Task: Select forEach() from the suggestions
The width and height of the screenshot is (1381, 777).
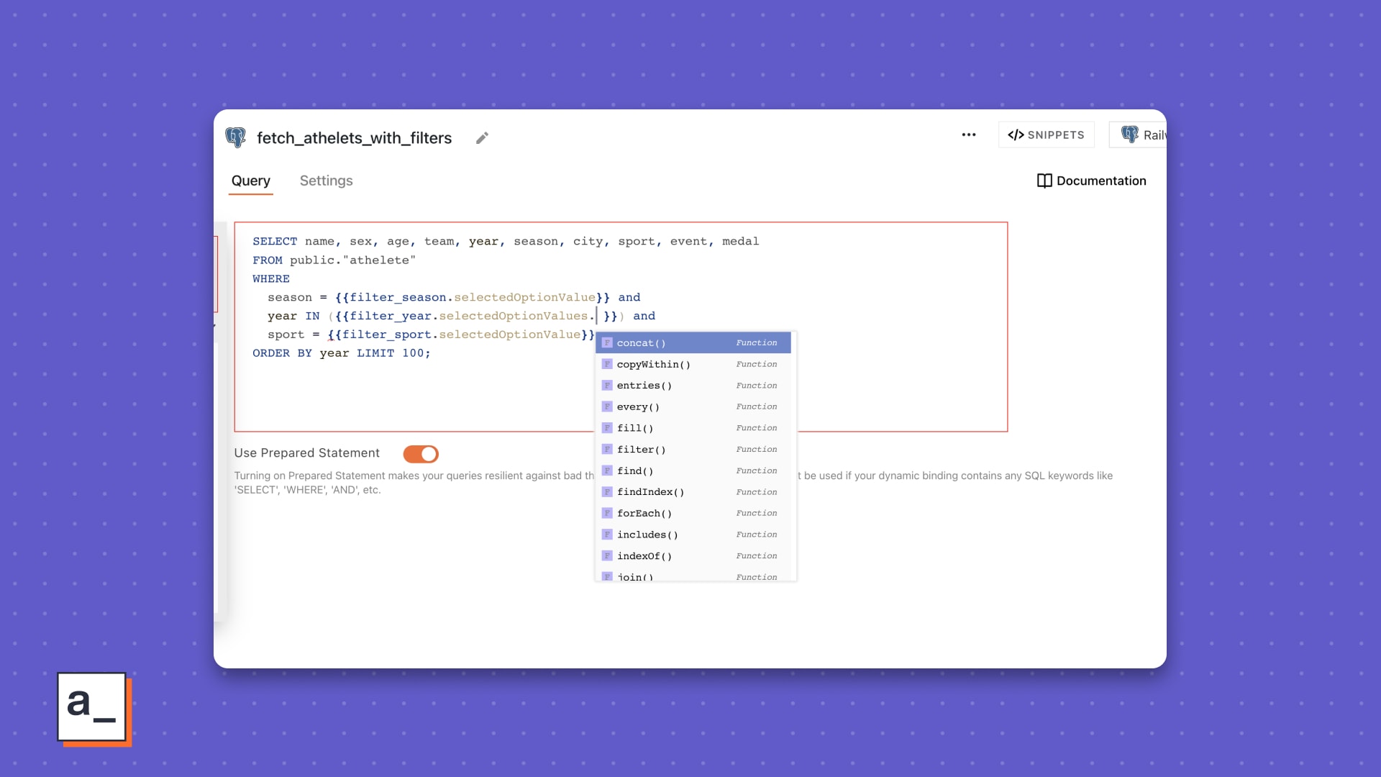Action: pyautogui.click(x=644, y=514)
